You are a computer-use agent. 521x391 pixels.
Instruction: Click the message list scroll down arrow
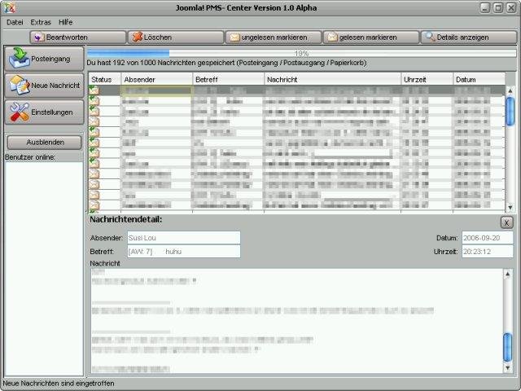click(510, 208)
